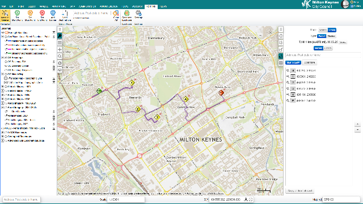Collapse the CycNet Local Street Gazetteer group
This screenshot has width=363, height=204.
pos(2,37)
